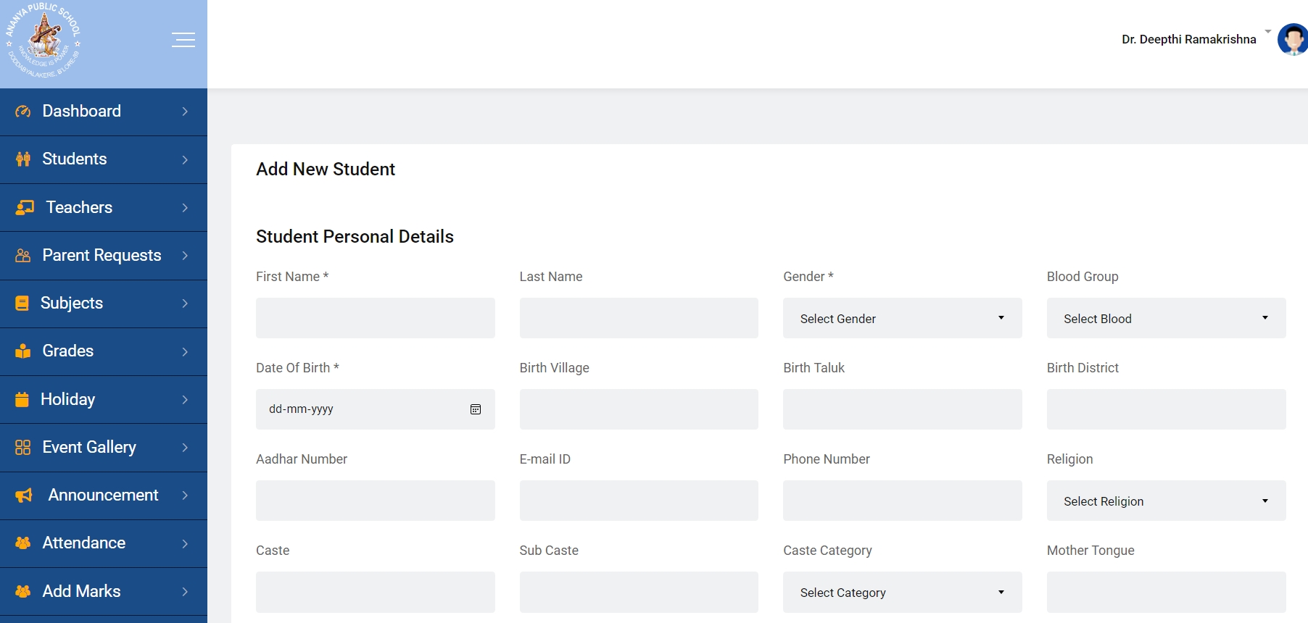
Task: Focus the First Name input field
Action: point(375,318)
